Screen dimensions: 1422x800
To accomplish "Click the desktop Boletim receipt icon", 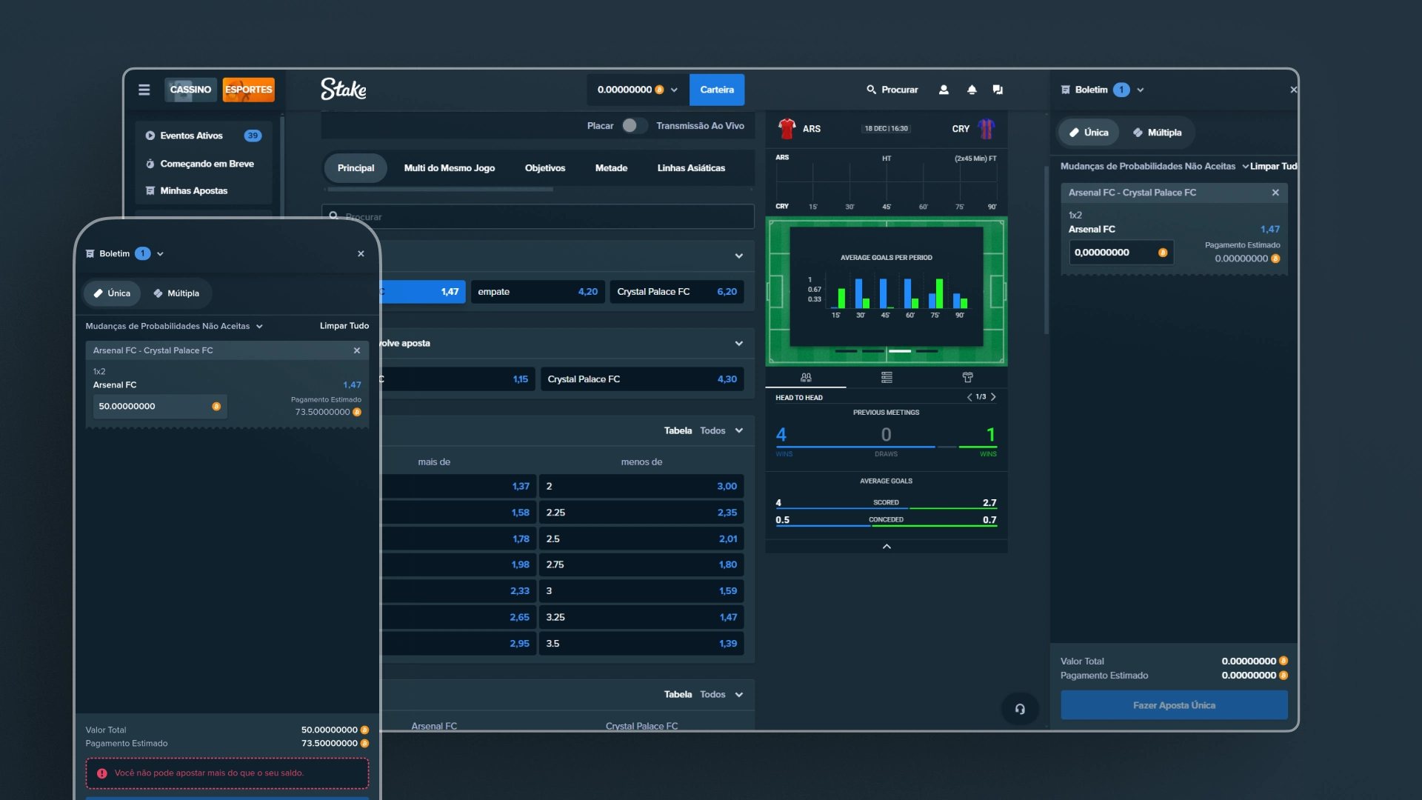I will tap(1066, 90).
